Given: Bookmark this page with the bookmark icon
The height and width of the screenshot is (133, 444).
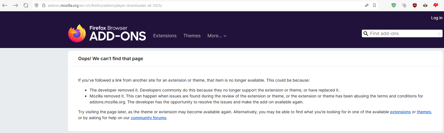Looking at the screenshot, I should 374,5.
